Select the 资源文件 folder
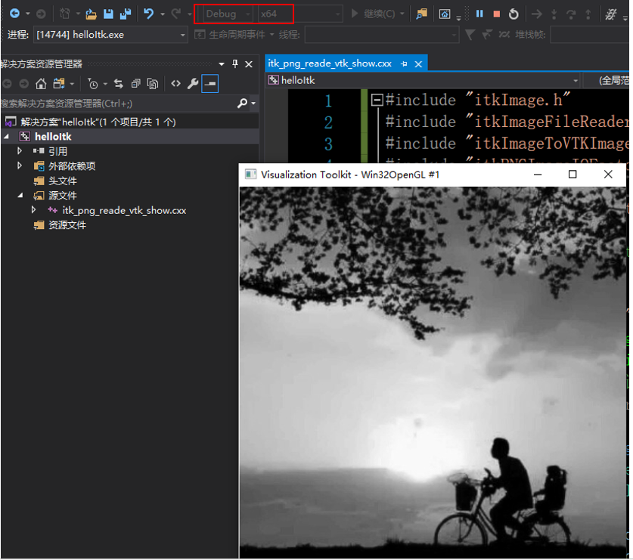This screenshot has width=633, height=560. pos(67,224)
